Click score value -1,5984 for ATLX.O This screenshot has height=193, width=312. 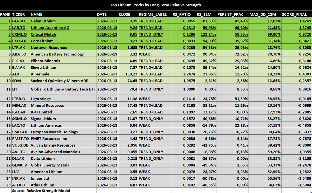click(x=304, y=185)
